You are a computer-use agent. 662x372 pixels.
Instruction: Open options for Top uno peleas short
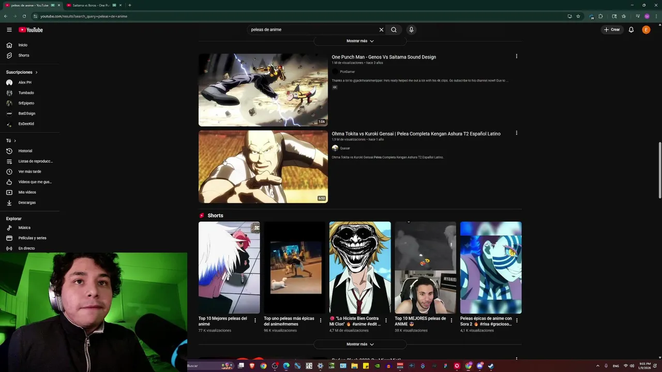click(320, 321)
